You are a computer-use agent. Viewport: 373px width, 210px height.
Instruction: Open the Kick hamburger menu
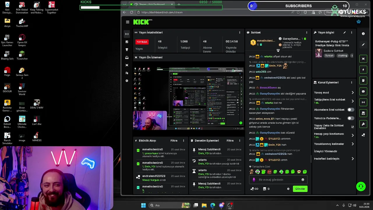point(127,22)
